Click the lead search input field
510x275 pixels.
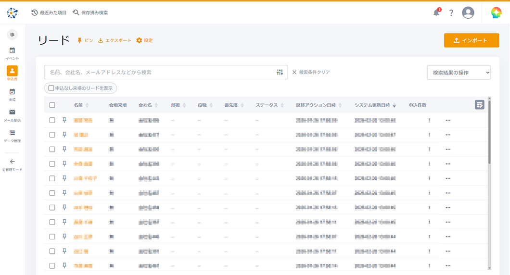(161, 72)
